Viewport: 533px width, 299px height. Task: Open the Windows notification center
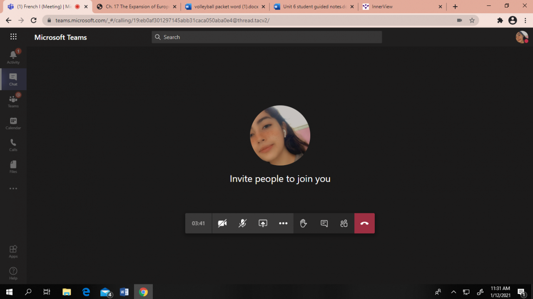point(522,292)
